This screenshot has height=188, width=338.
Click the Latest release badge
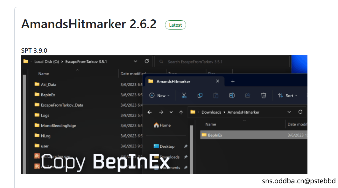[x=175, y=25]
